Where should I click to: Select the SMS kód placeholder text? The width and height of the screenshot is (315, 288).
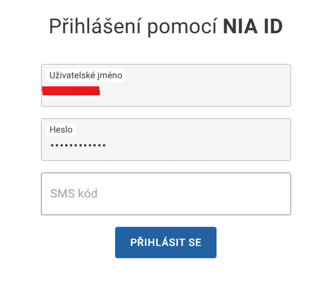73,194
